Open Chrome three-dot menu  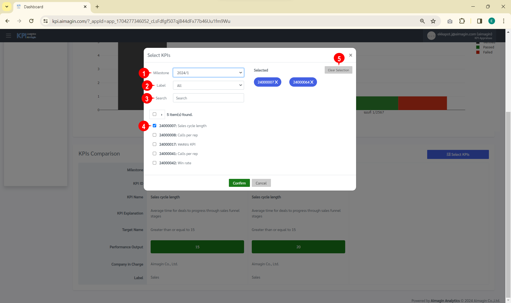coord(504,21)
